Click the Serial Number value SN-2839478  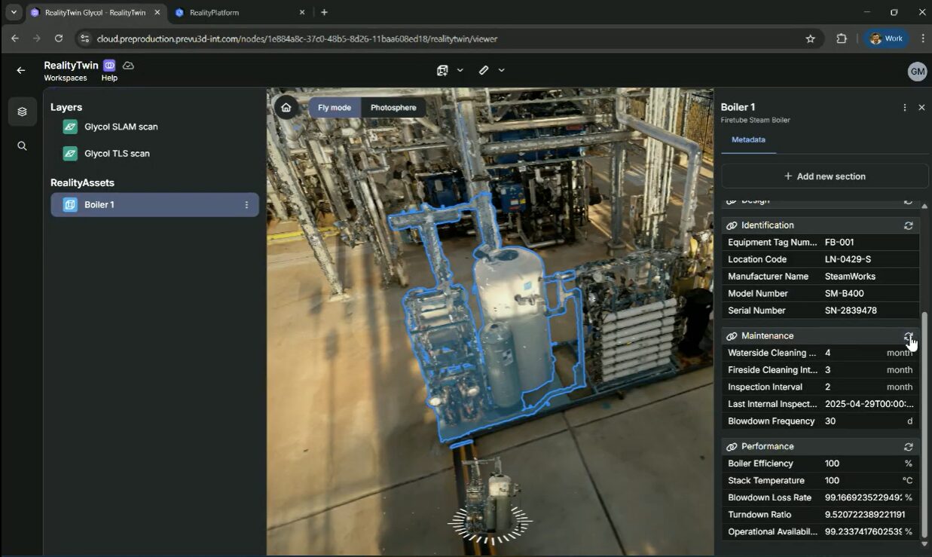pos(851,311)
